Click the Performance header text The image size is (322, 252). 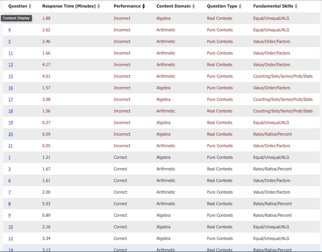pos(127,6)
